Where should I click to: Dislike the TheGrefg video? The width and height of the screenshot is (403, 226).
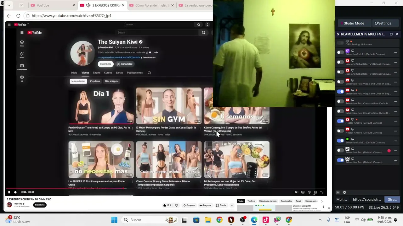[176, 205]
